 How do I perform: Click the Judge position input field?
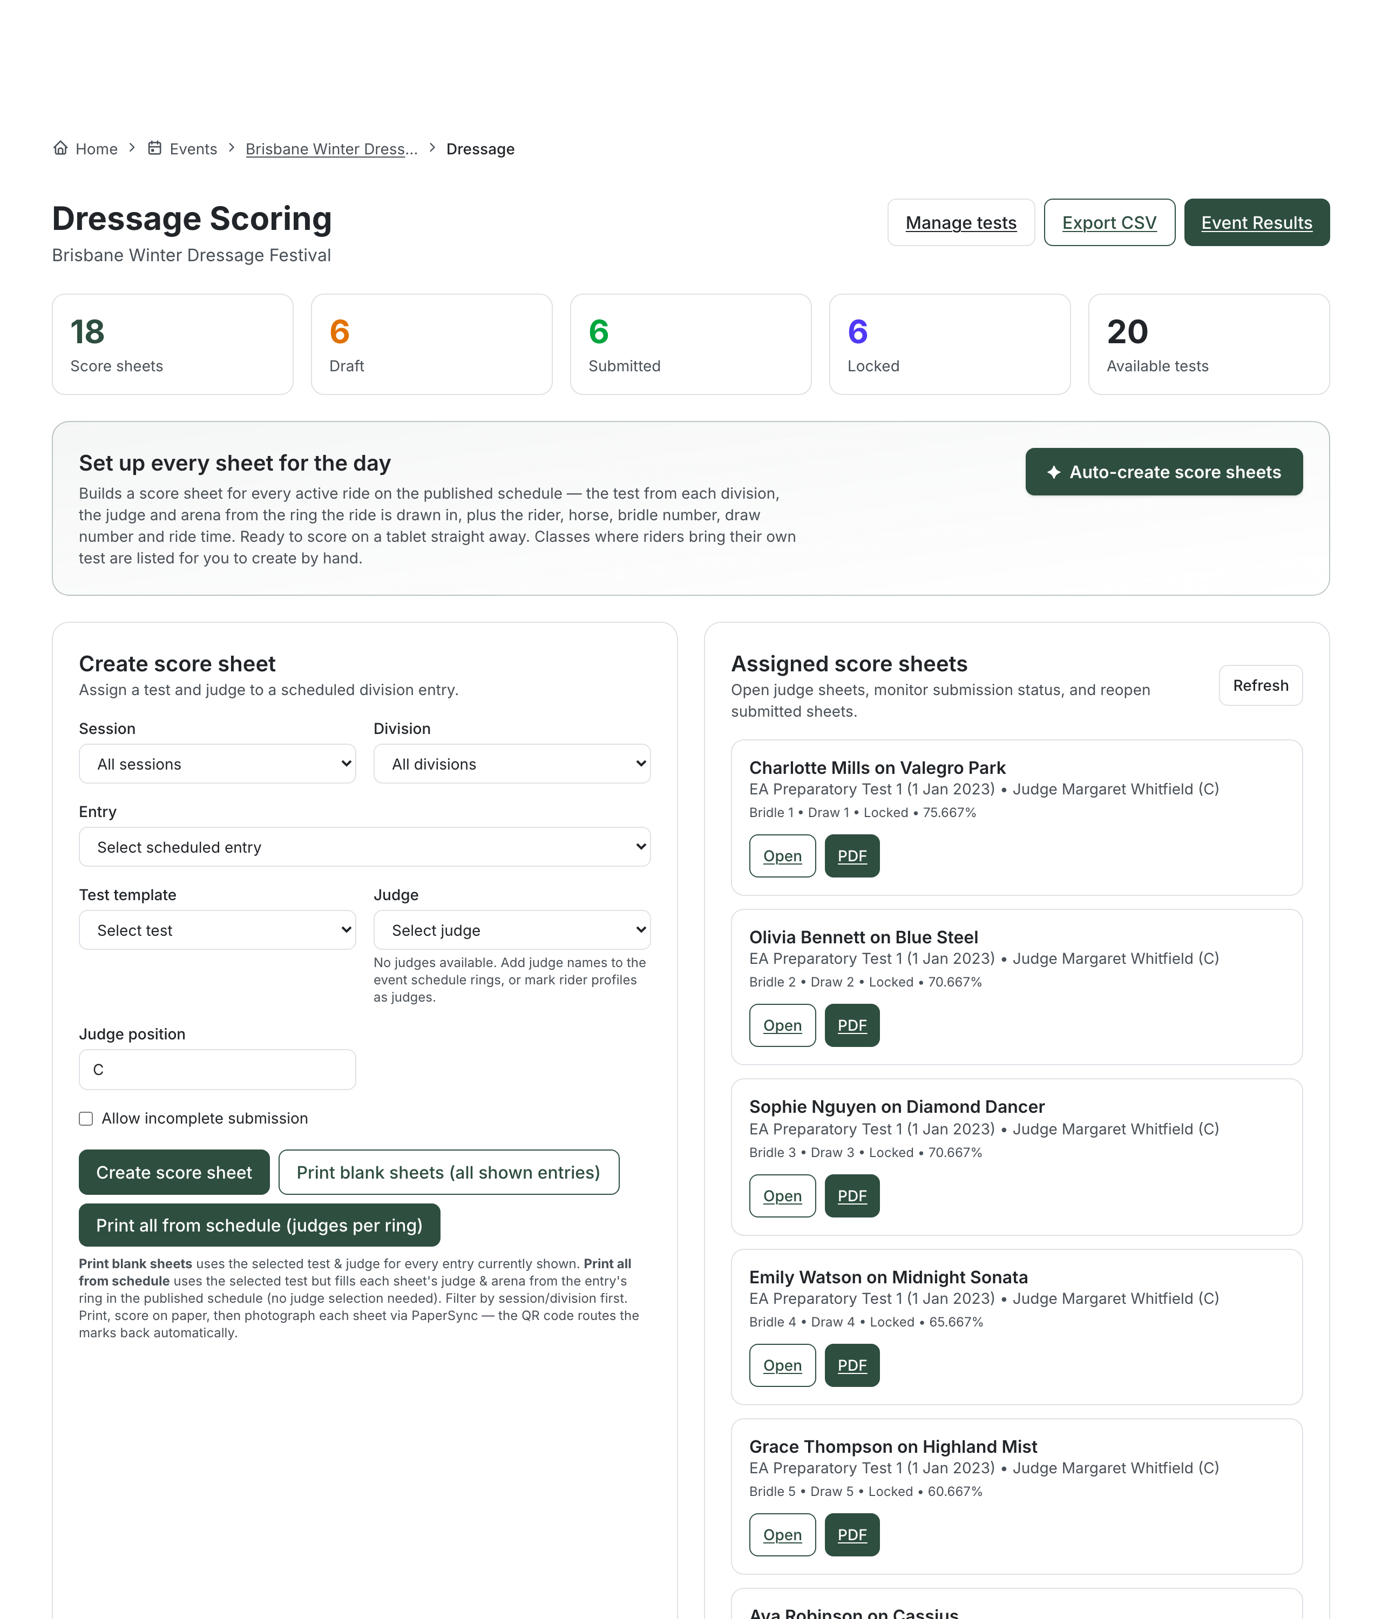218,1070
